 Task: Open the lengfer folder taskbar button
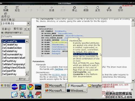(95, 86)
